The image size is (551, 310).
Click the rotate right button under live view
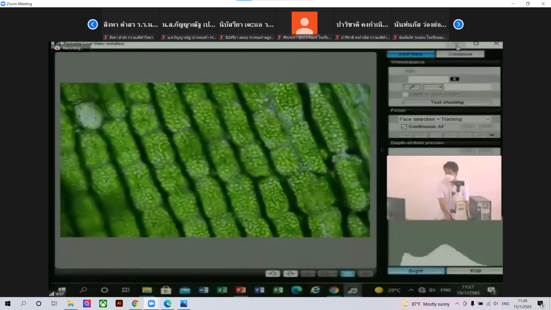[290, 274]
